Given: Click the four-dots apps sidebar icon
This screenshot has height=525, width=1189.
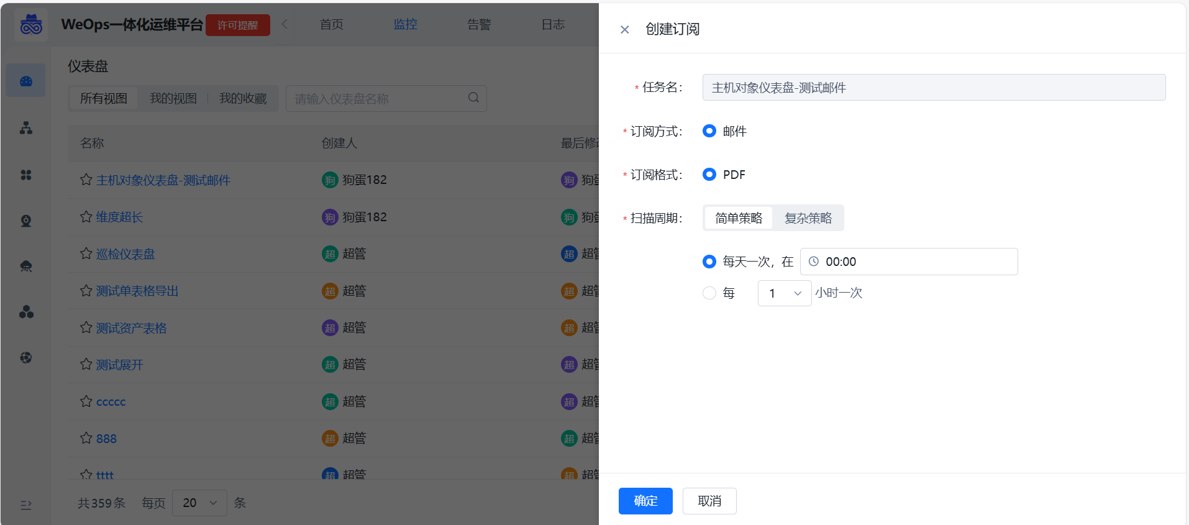Looking at the screenshot, I should 25,175.
